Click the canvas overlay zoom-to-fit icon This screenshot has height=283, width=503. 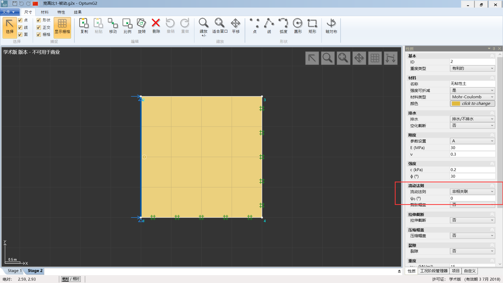point(343,58)
